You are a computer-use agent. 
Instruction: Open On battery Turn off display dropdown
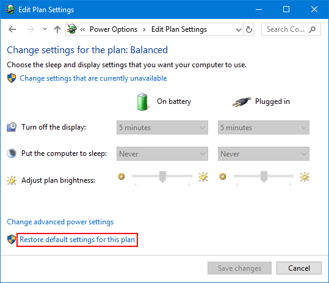[162, 128]
